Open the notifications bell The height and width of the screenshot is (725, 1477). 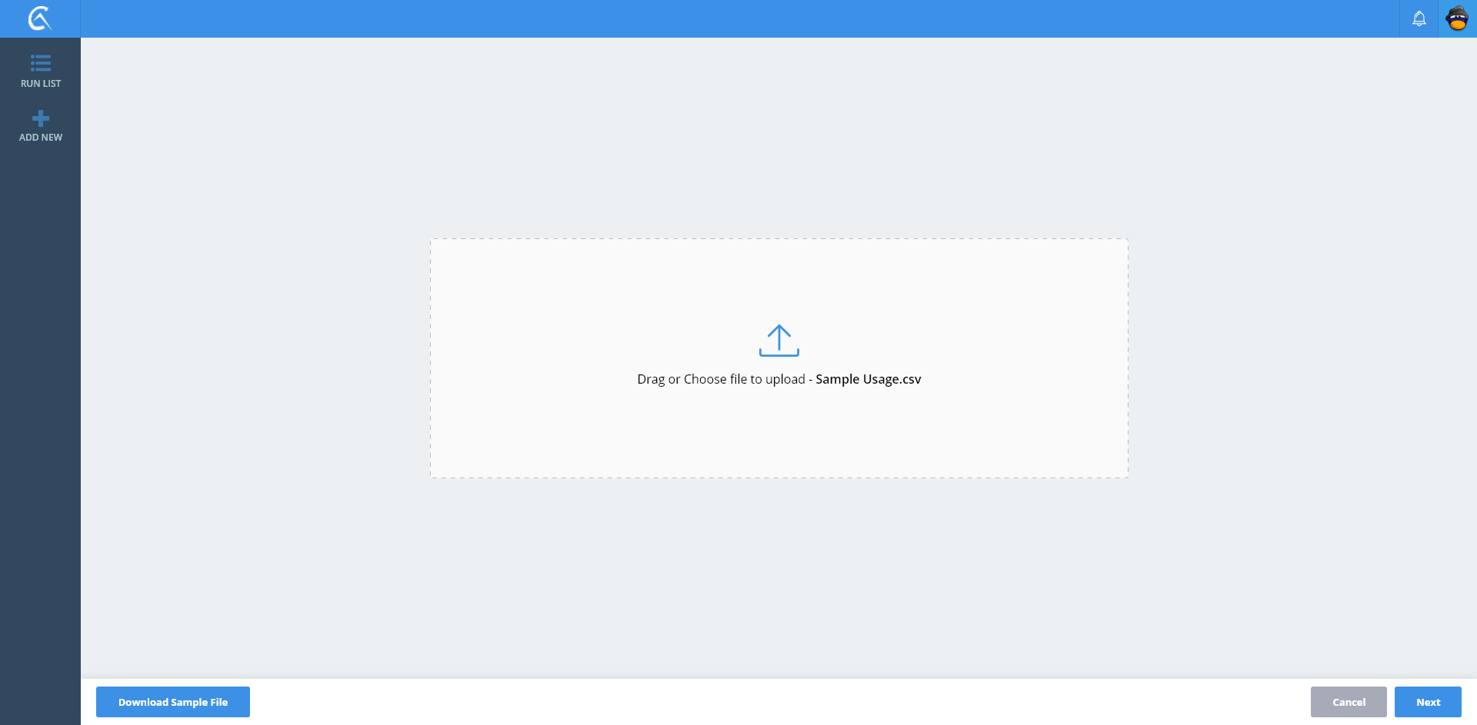point(1419,18)
